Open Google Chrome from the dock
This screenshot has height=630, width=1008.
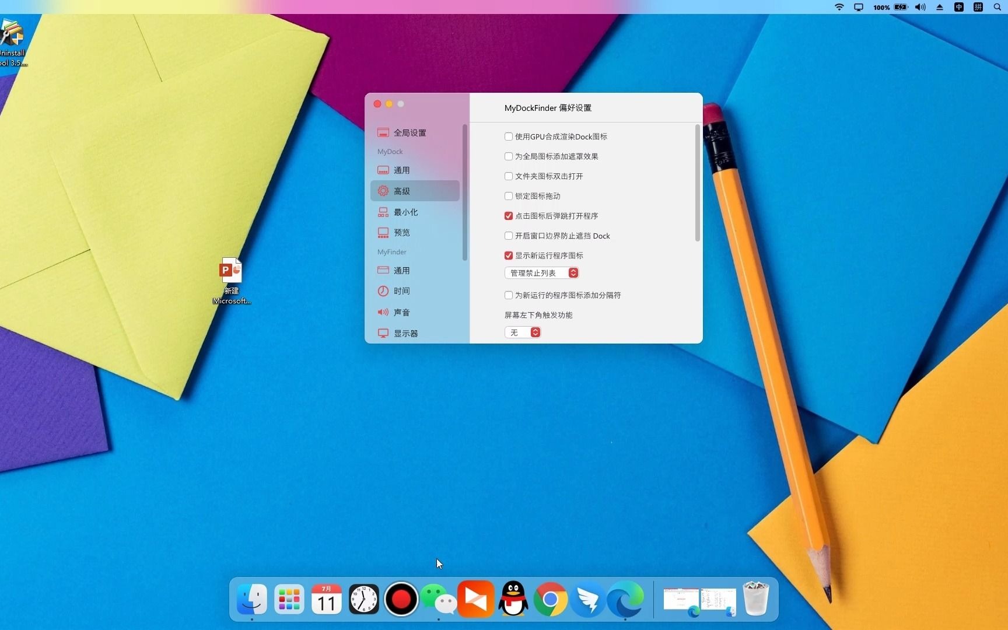(550, 600)
